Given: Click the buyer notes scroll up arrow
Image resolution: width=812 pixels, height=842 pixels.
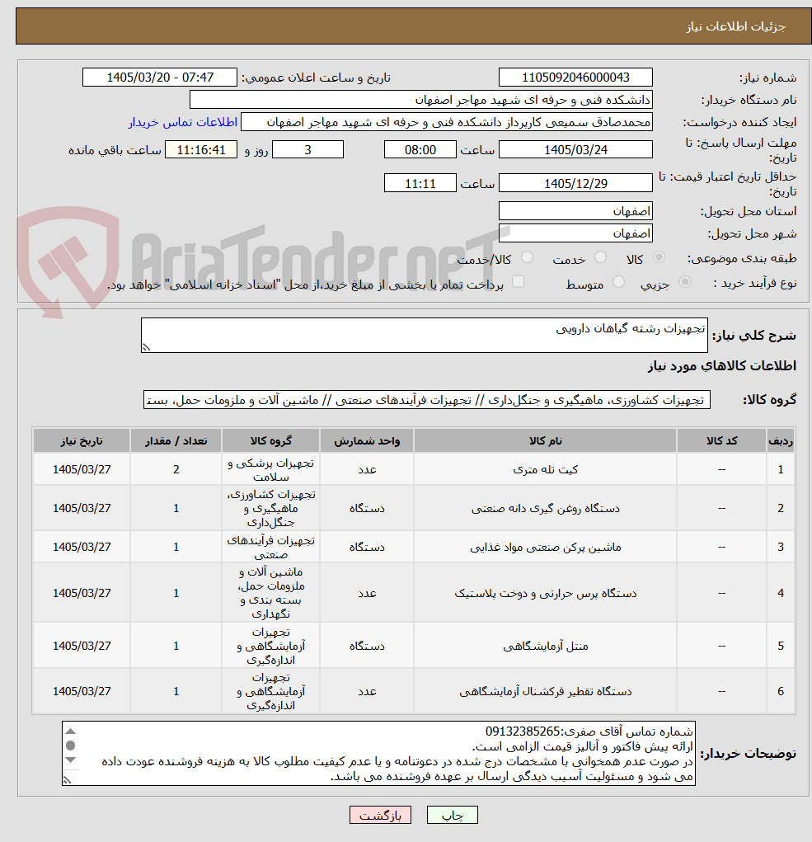Looking at the screenshot, I should click(x=70, y=731).
